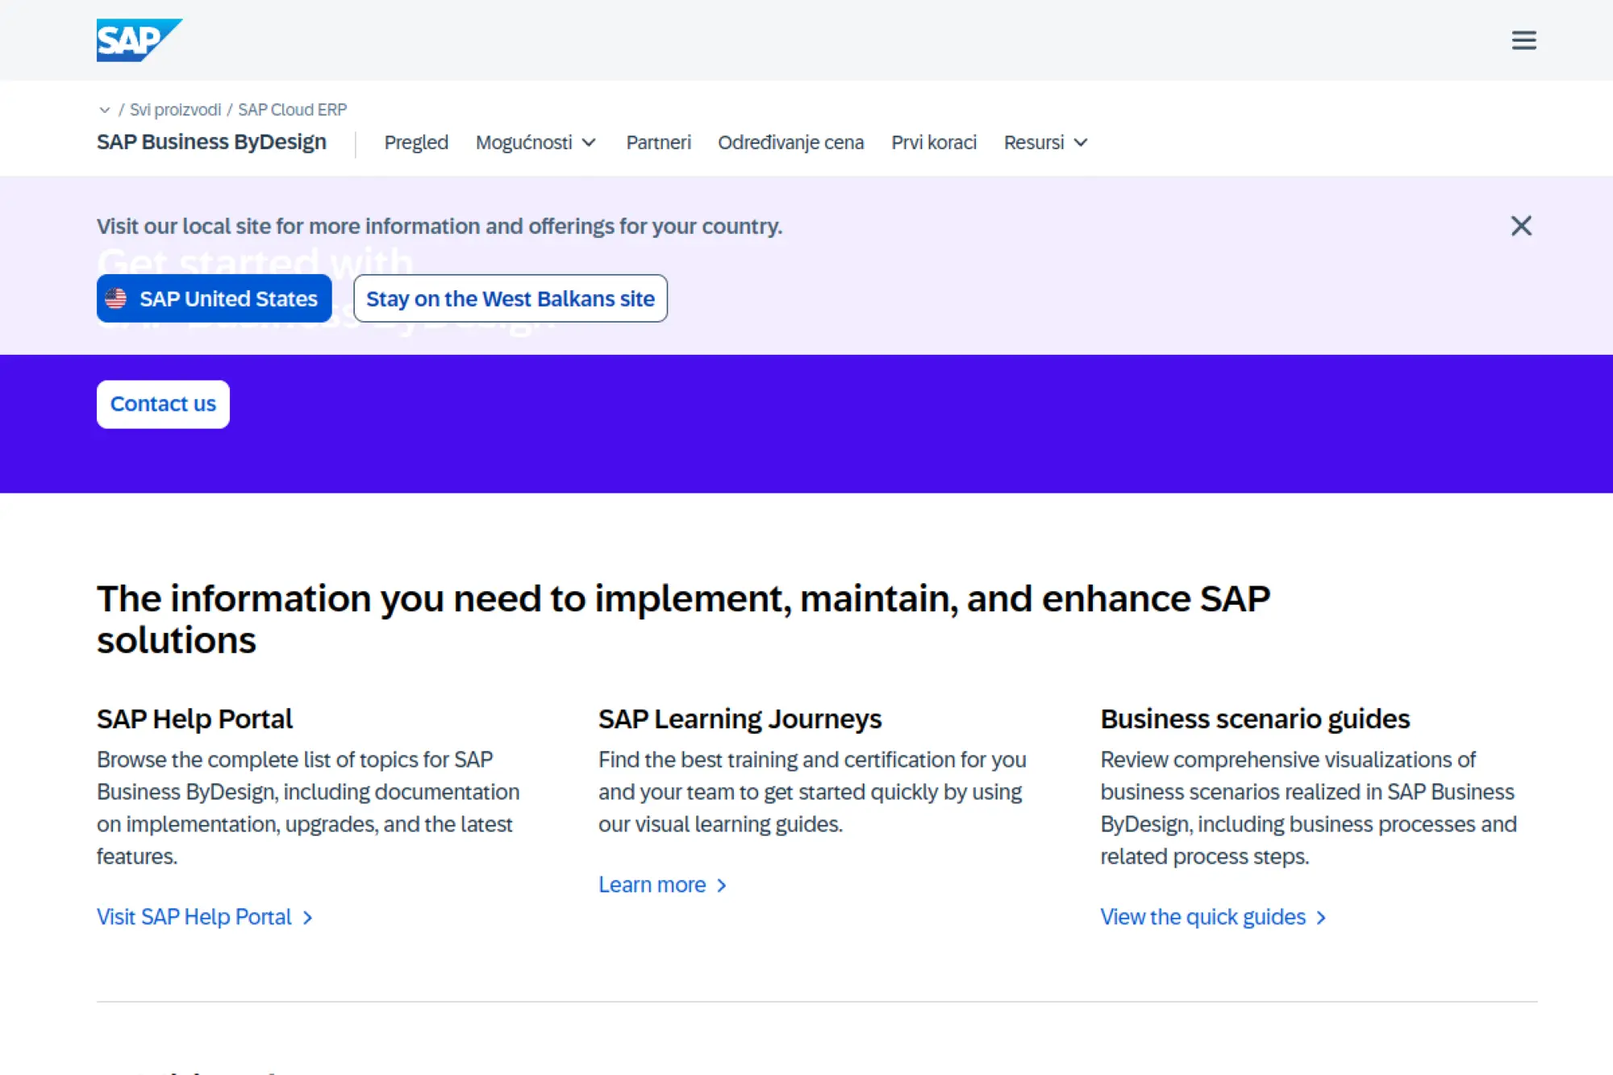Choose Stay on the West Balkans site

coord(510,298)
